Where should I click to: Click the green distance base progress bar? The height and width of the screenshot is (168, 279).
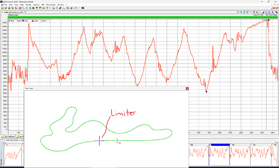[142, 17]
